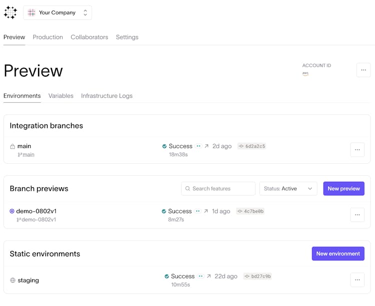Open the Your Company workspace switcher
Image resolution: width=375 pixels, height=306 pixels.
(x=57, y=13)
